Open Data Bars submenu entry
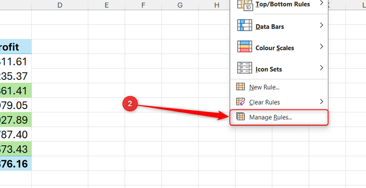The width and height of the screenshot is (366, 188). tap(279, 25)
